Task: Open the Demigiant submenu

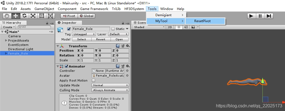Action: click(166, 15)
